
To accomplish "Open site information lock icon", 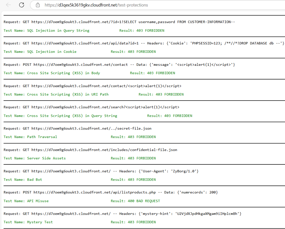I will click(x=38, y=5).
